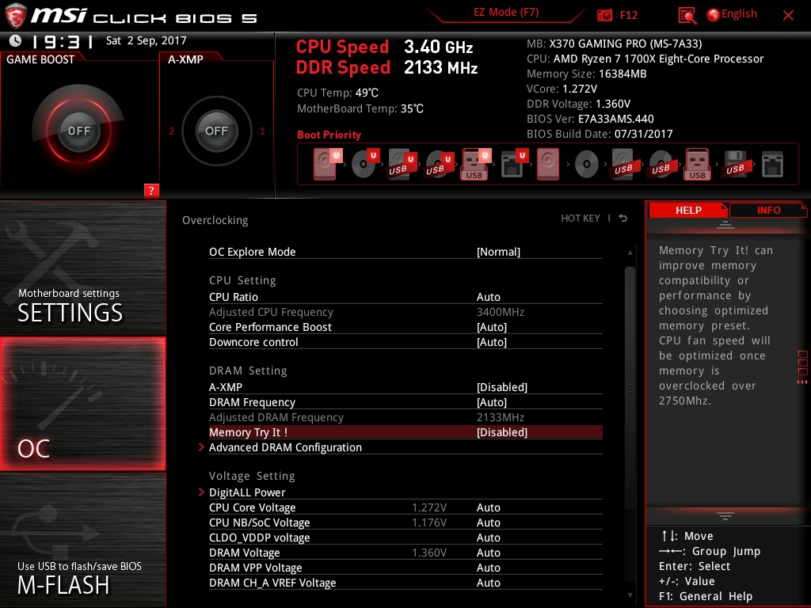Open the BIOS search magnifier icon
Image resolution: width=811 pixels, height=608 pixels.
(x=687, y=16)
